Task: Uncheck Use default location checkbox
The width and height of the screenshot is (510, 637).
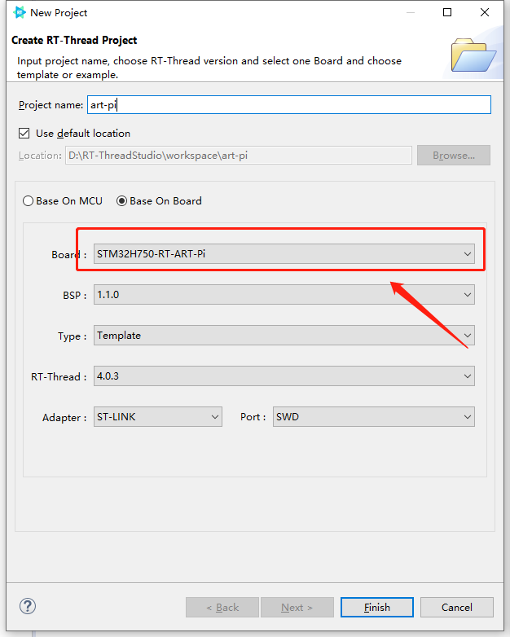Action: [x=24, y=134]
